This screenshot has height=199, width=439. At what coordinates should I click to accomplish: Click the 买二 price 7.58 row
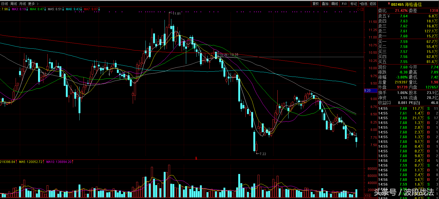tap(408, 47)
